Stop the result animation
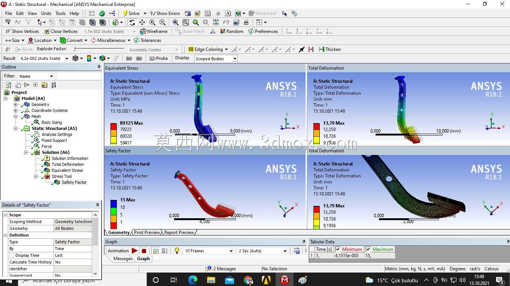Viewport: 510px width, 286px height. coord(144,251)
